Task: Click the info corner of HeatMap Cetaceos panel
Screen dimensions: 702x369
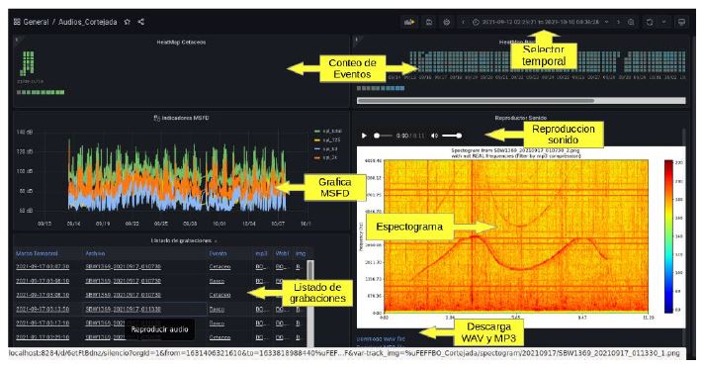Action: 17,40
